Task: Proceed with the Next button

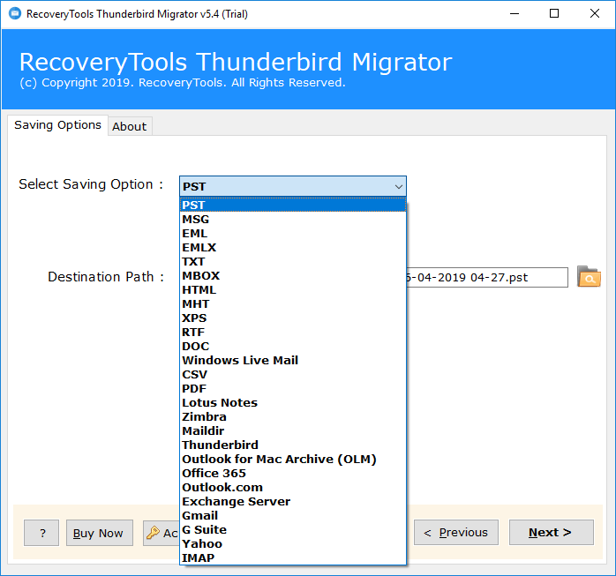Action: click(x=552, y=533)
